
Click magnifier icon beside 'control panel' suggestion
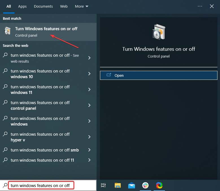[x=5, y=102]
